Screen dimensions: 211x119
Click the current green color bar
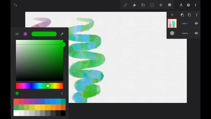tap(44, 34)
